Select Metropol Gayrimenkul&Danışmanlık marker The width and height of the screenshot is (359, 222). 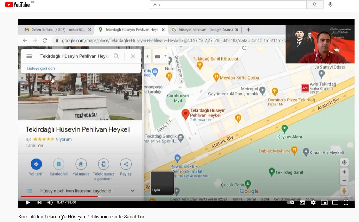(262, 91)
